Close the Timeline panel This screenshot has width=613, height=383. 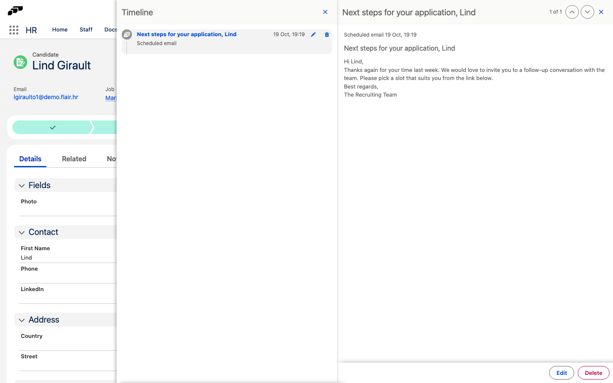coord(325,12)
